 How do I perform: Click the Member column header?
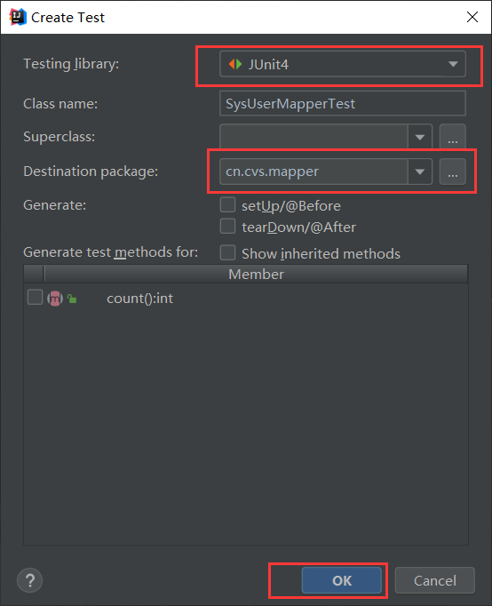pyautogui.click(x=256, y=274)
